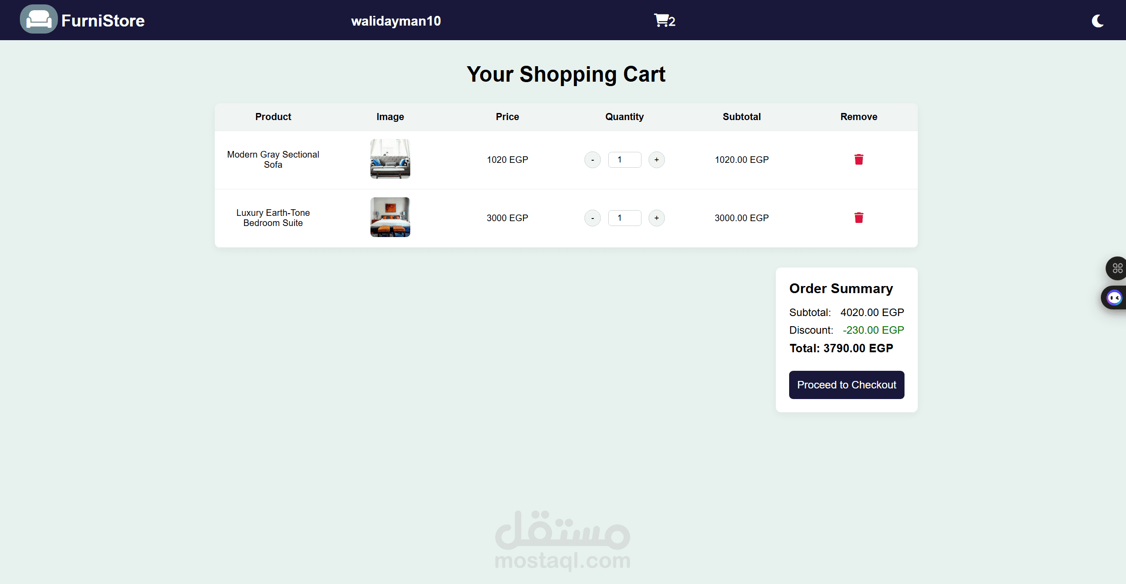Click the sofa quantity input field
The image size is (1126, 584).
pyautogui.click(x=624, y=160)
